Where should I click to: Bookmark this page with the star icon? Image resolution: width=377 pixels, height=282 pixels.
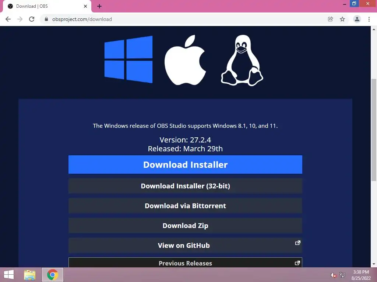point(342,19)
